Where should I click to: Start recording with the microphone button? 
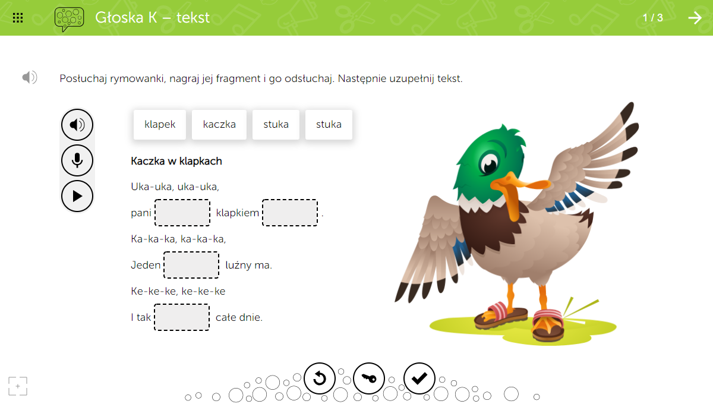pyautogui.click(x=77, y=160)
